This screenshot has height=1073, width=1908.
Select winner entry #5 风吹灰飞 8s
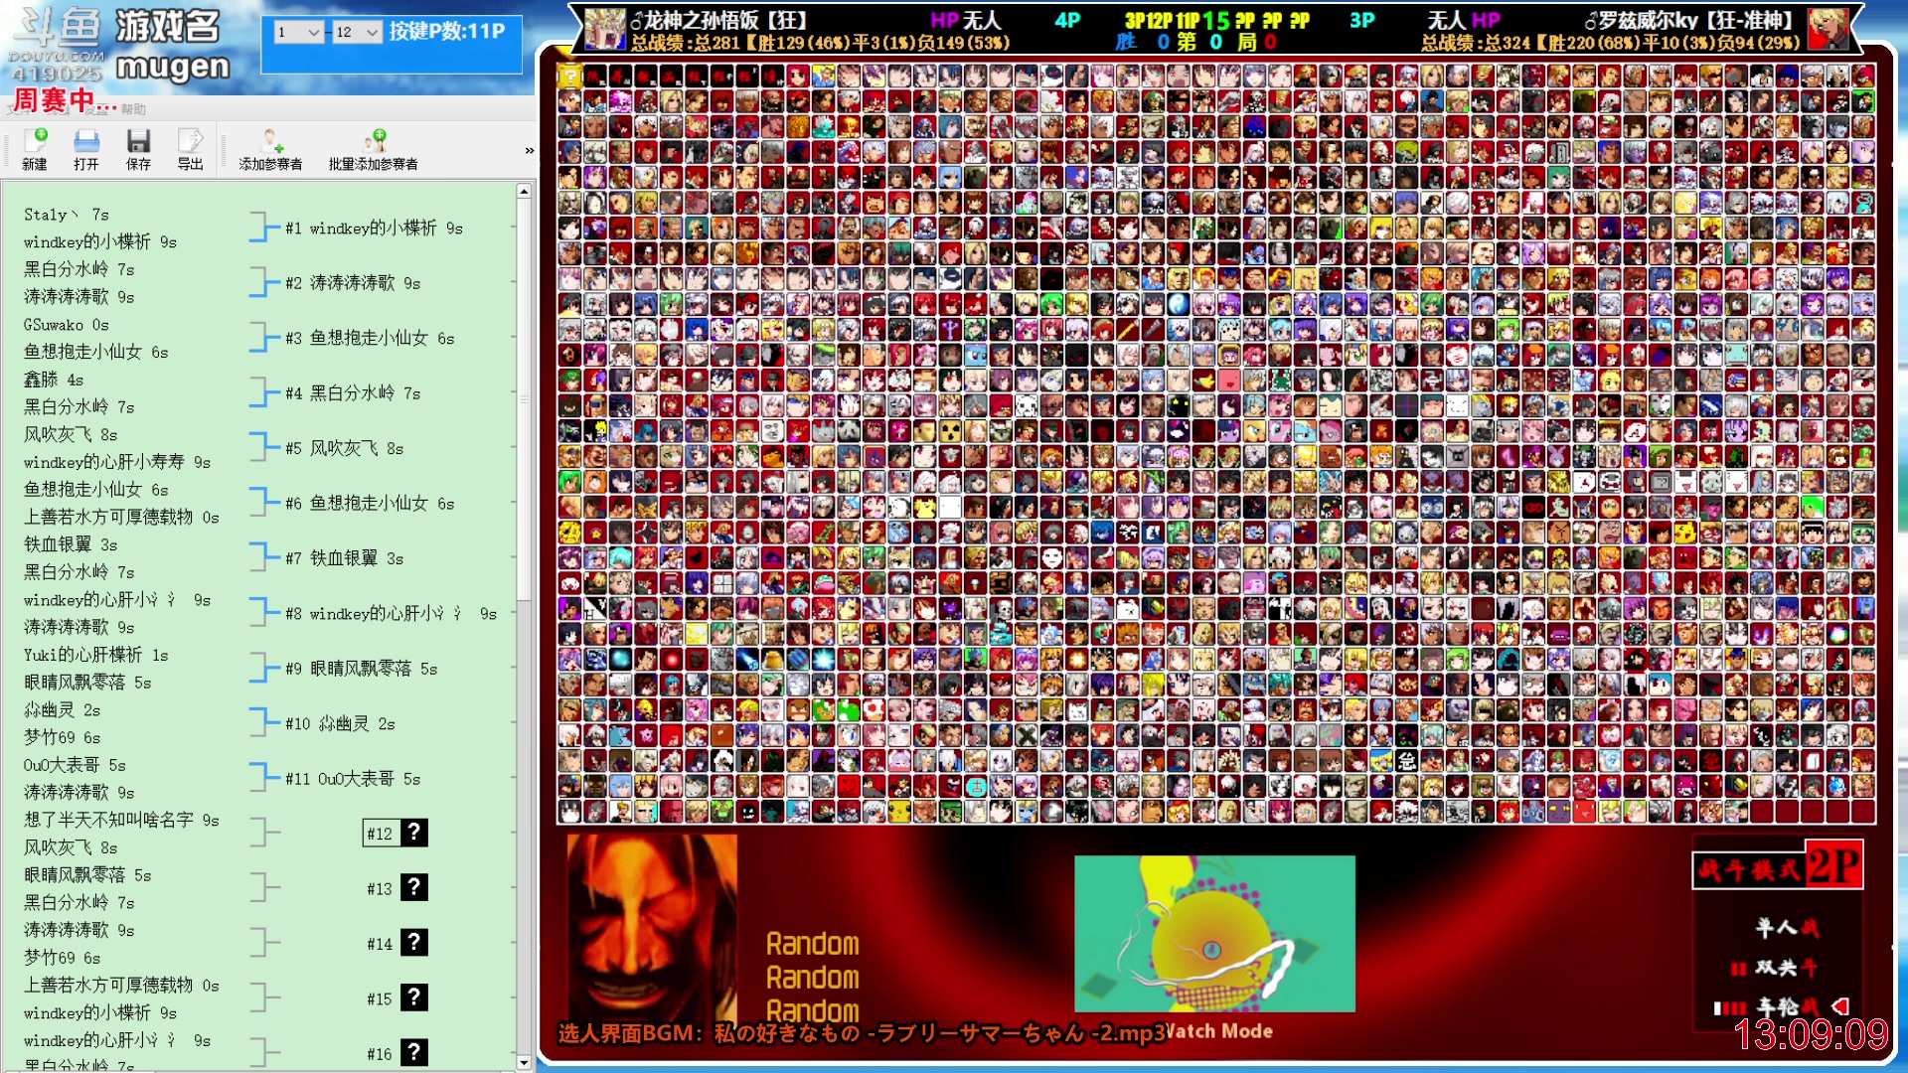[x=344, y=449]
